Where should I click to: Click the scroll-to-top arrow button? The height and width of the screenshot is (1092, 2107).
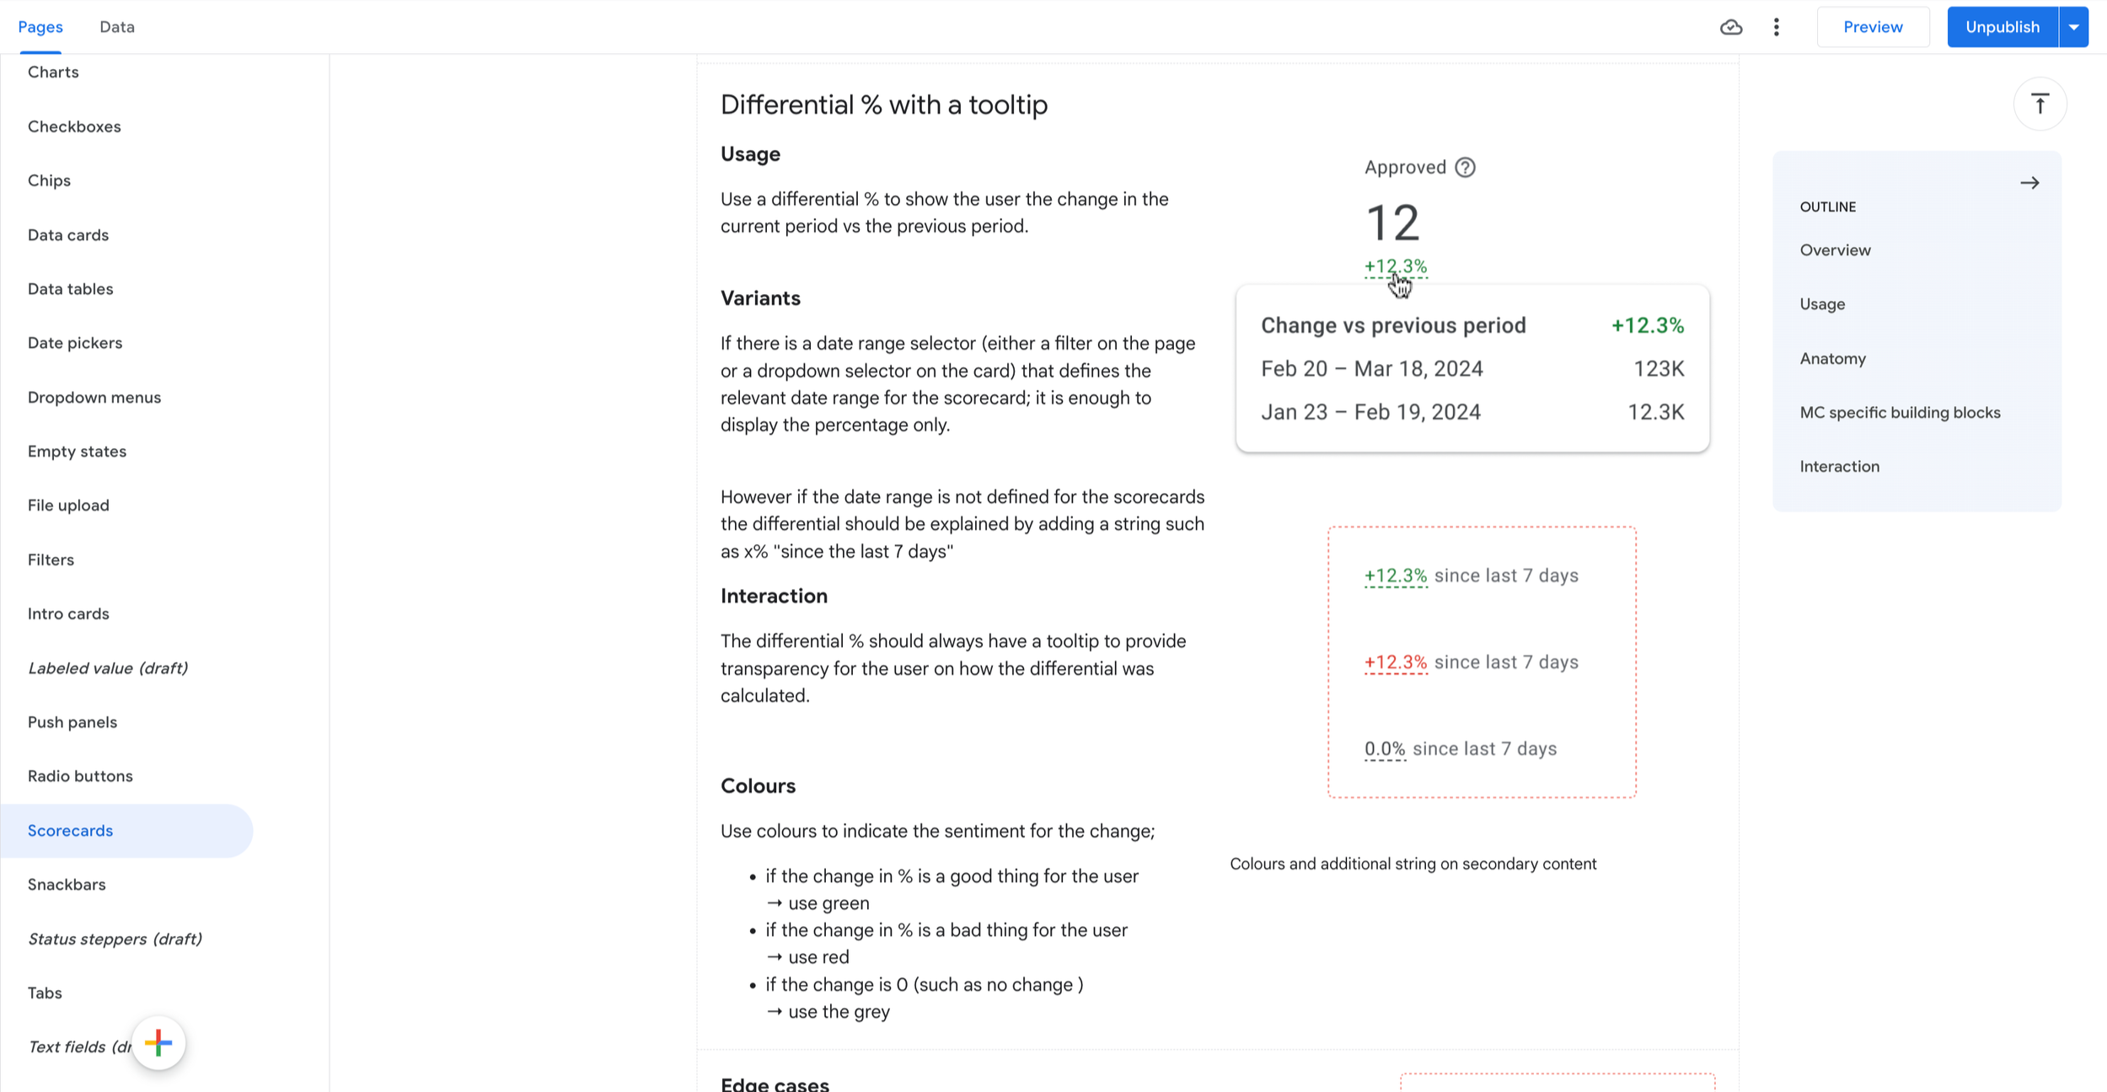2040,104
